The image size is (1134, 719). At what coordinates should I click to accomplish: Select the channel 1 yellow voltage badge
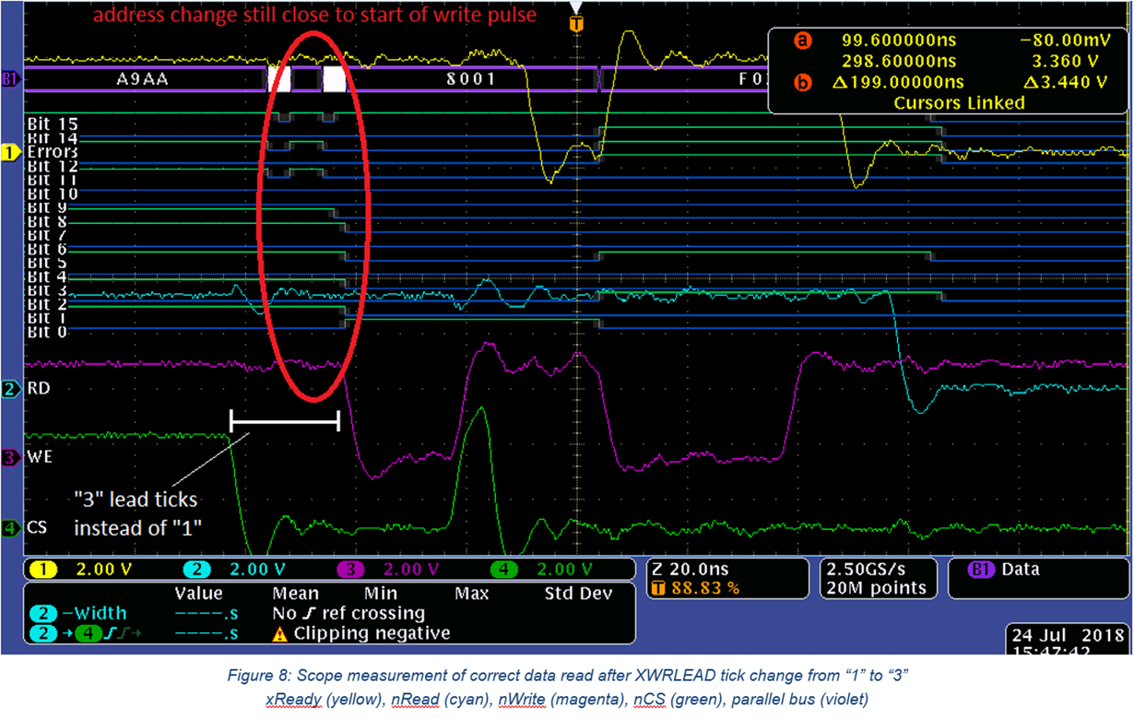pos(42,570)
